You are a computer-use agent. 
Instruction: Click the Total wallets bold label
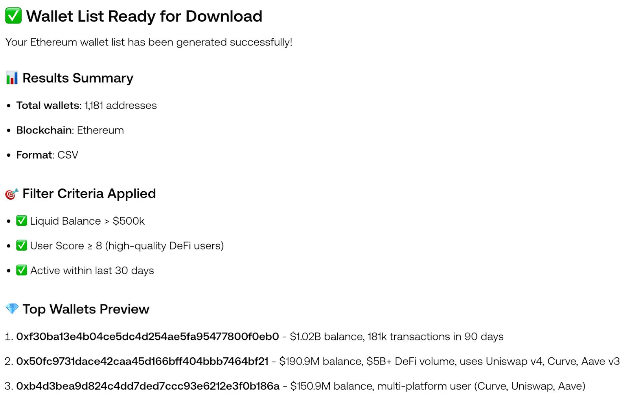point(48,105)
